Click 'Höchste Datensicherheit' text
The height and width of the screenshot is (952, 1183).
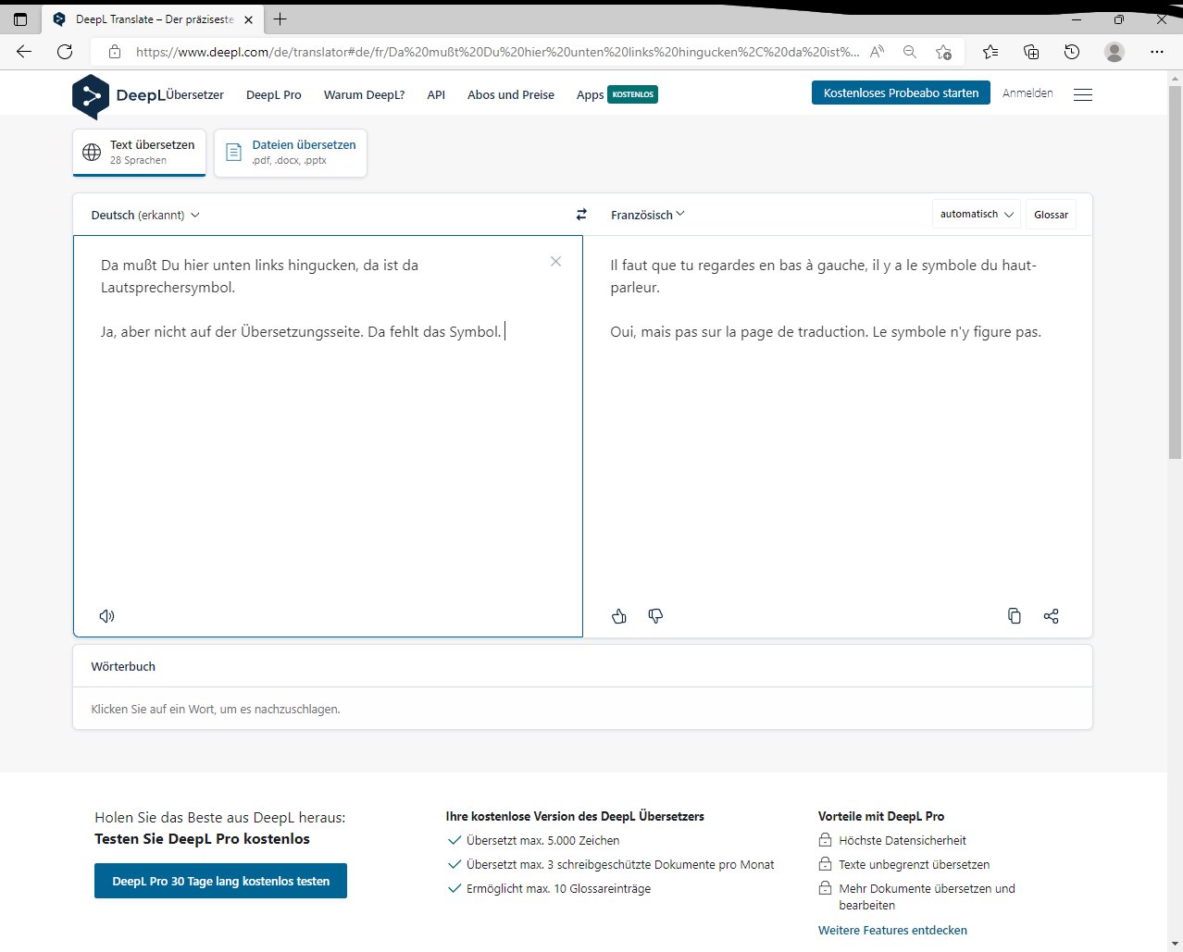pyautogui.click(x=903, y=840)
